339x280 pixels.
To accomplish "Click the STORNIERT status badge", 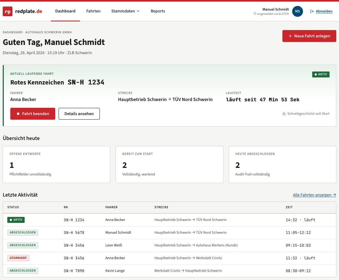I will pyautogui.click(x=18, y=258).
